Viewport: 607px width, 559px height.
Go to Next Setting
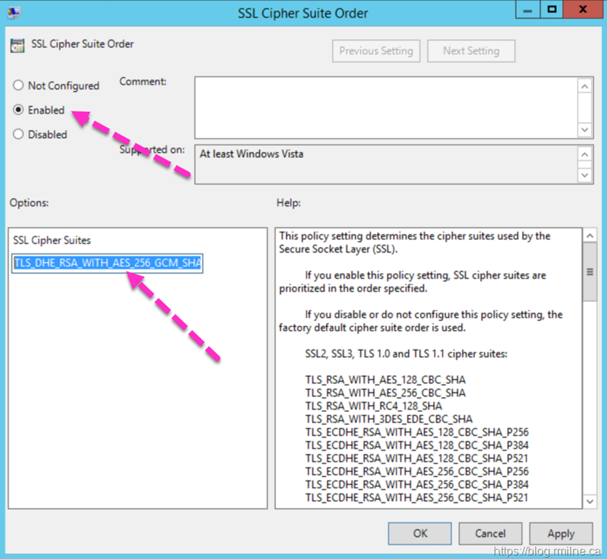point(471,51)
